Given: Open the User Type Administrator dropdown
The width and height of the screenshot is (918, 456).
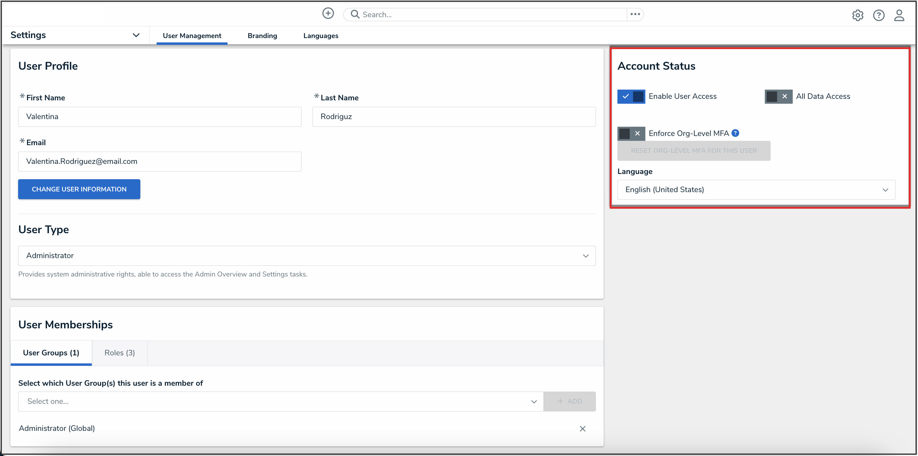Looking at the screenshot, I should pos(306,256).
